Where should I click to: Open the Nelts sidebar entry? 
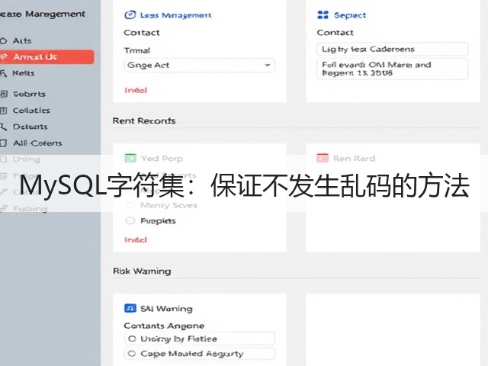(24, 73)
